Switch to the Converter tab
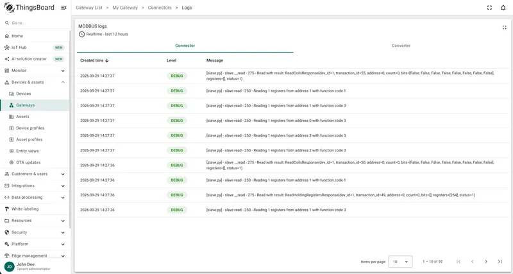The width and height of the screenshot is (513, 274). [x=401, y=46]
